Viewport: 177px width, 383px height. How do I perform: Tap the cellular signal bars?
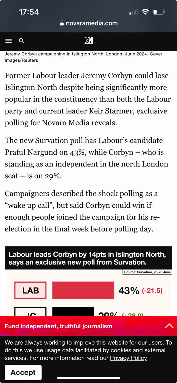134,12
